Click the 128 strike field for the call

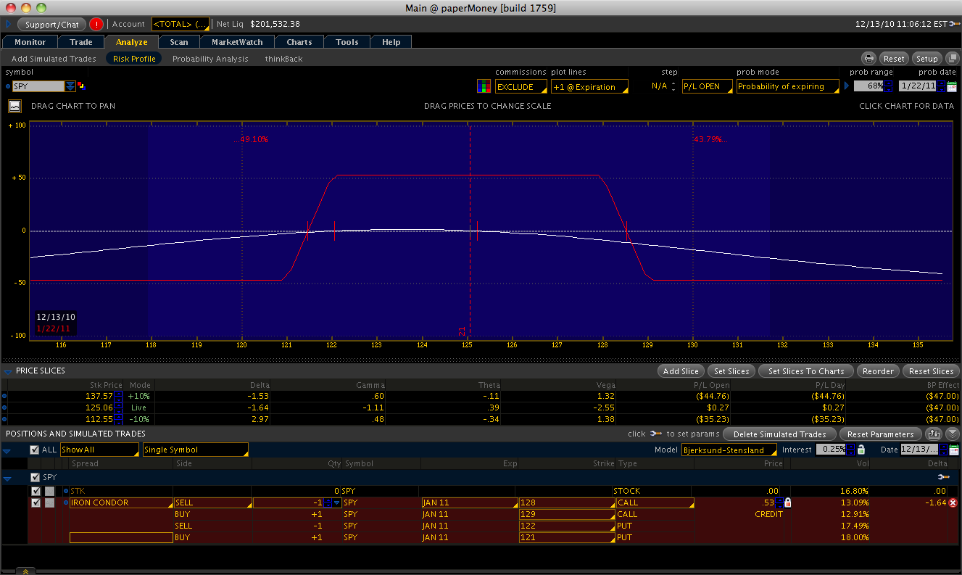(x=567, y=502)
